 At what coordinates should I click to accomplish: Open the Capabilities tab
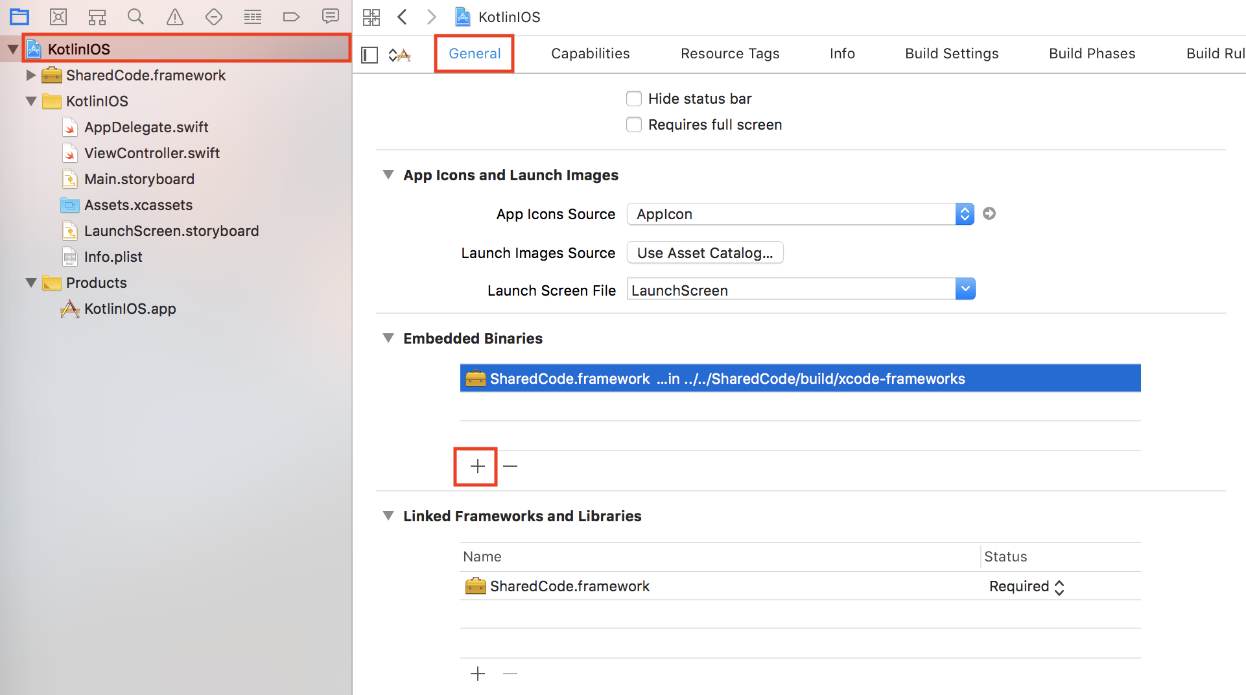[590, 54]
